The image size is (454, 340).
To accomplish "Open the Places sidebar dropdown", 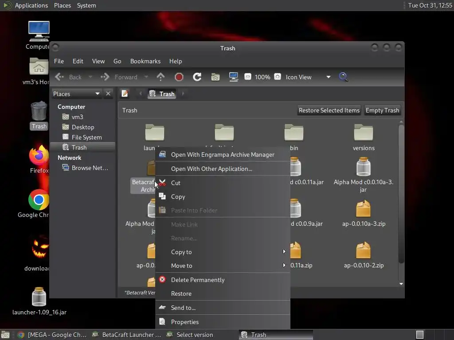I will (x=77, y=94).
